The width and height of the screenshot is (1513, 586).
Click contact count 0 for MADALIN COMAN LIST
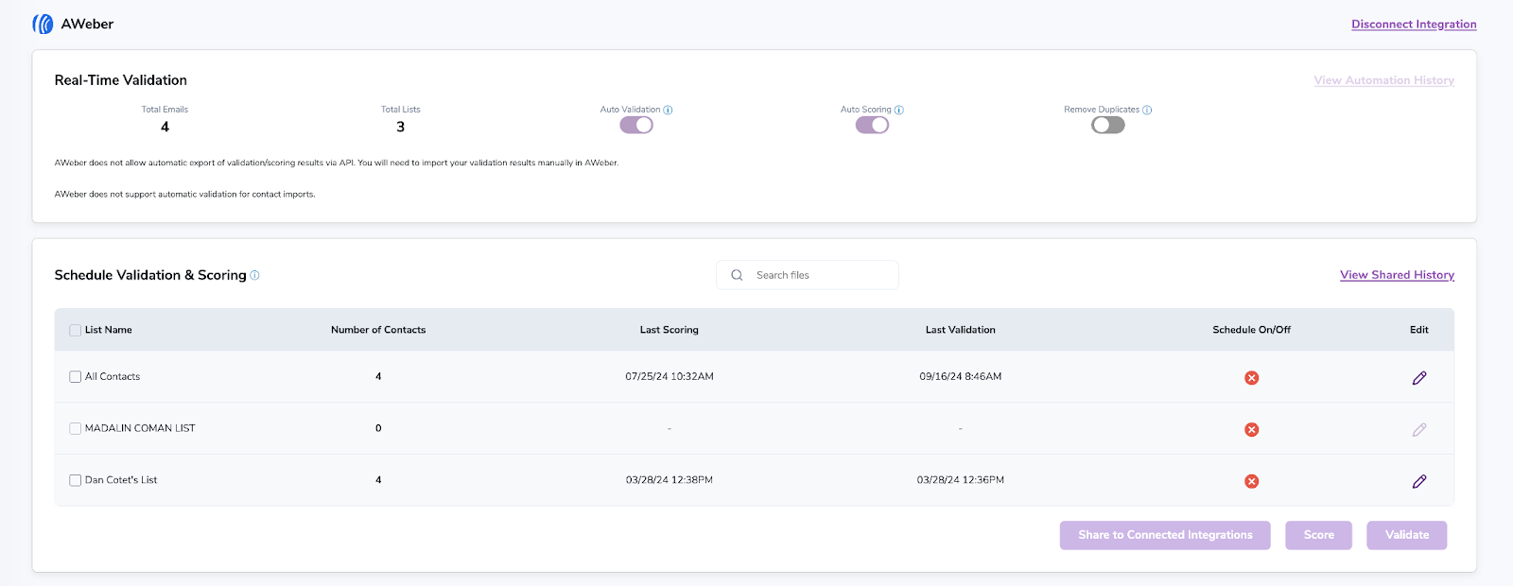378,428
